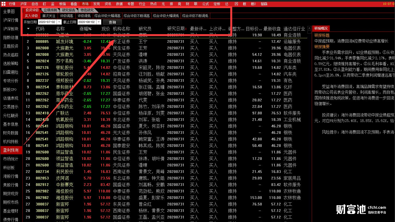This screenshot has width=395, height=222.
Task: Switch to the 特色研究 tab
Action: (x=87, y=10)
